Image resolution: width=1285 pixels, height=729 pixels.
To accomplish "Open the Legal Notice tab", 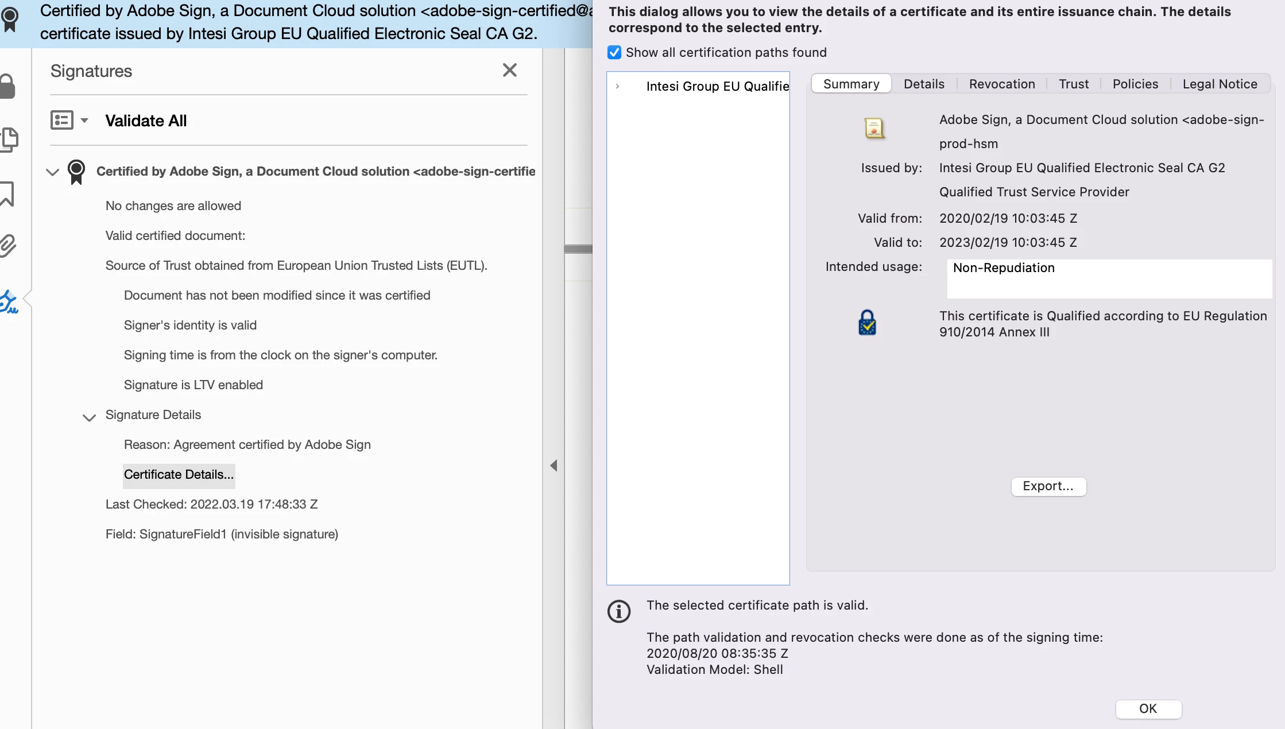I will click(x=1220, y=84).
